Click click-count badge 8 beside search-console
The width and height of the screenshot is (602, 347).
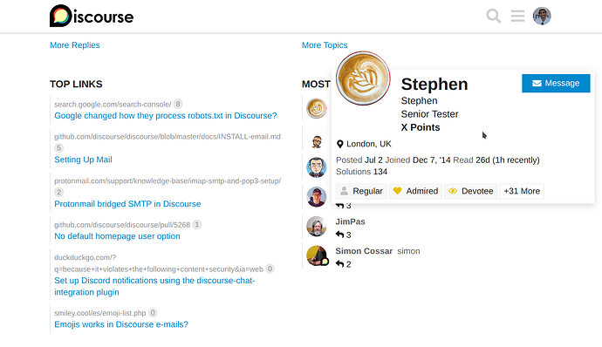(x=178, y=104)
